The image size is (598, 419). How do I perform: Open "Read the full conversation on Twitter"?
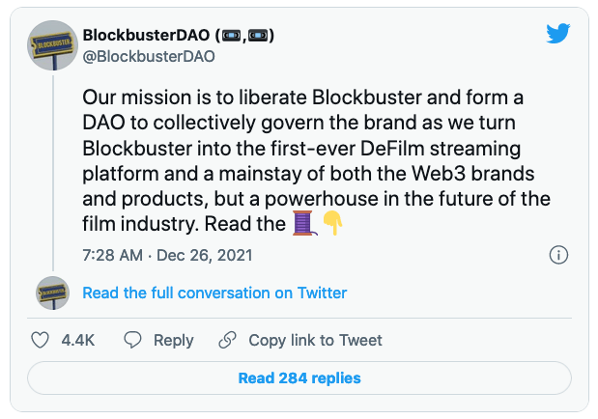(214, 293)
